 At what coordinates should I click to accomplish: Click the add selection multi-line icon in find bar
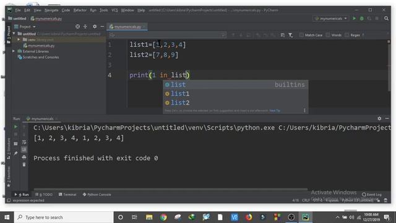click(282, 35)
